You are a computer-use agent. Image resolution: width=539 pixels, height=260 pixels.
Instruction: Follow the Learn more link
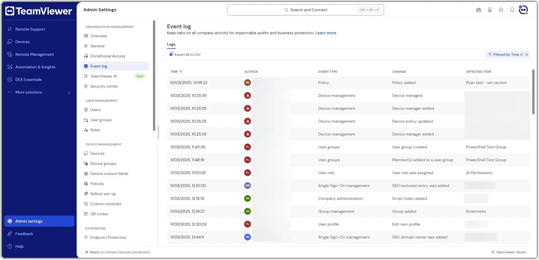point(326,33)
